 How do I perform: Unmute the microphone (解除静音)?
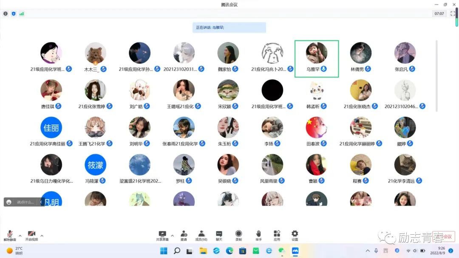(x=9, y=235)
